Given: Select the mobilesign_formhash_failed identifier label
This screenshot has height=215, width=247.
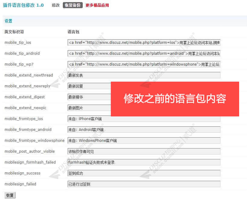Looking at the screenshot, I should pyautogui.click(x=30, y=162).
